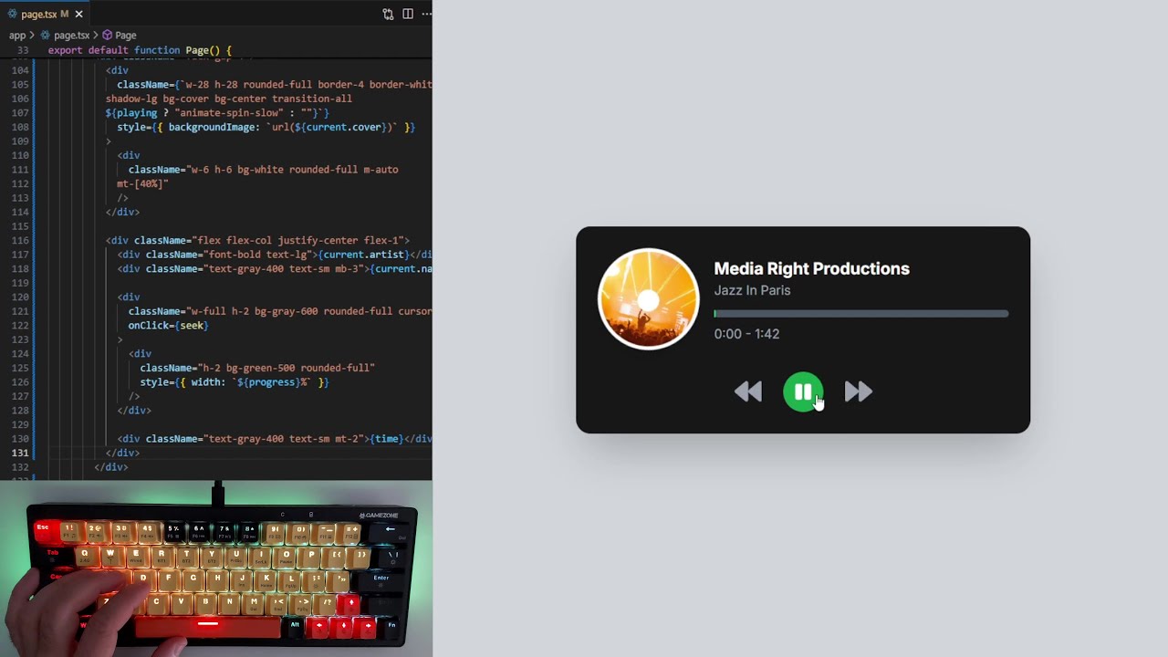This screenshot has height=657, width=1168.
Task: Click line number 131 in gutter
Action: point(19,453)
